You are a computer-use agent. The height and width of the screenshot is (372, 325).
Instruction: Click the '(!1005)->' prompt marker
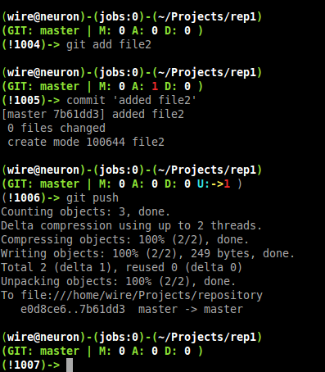click(30, 100)
